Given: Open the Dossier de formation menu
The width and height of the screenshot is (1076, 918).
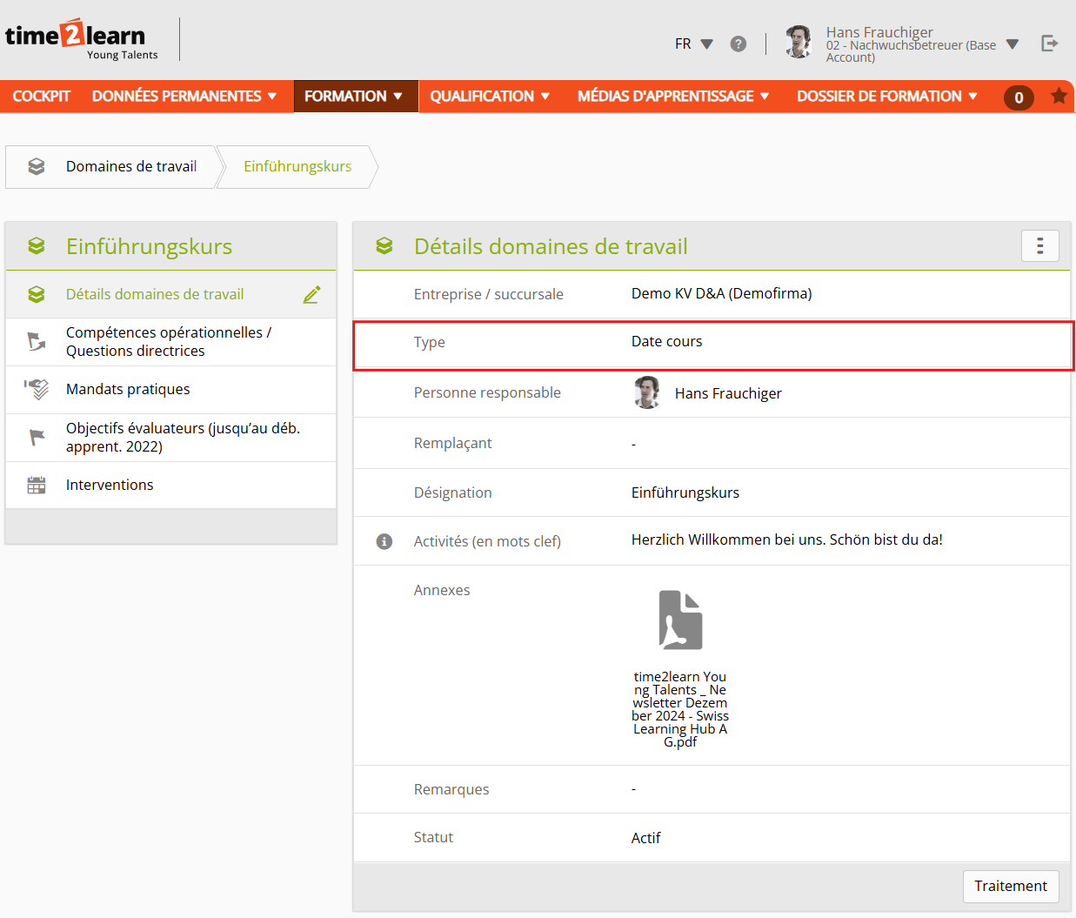Looking at the screenshot, I should click(886, 97).
